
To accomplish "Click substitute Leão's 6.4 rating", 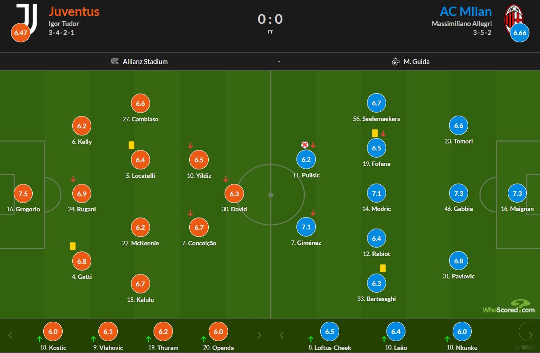I will pyautogui.click(x=396, y=332).
